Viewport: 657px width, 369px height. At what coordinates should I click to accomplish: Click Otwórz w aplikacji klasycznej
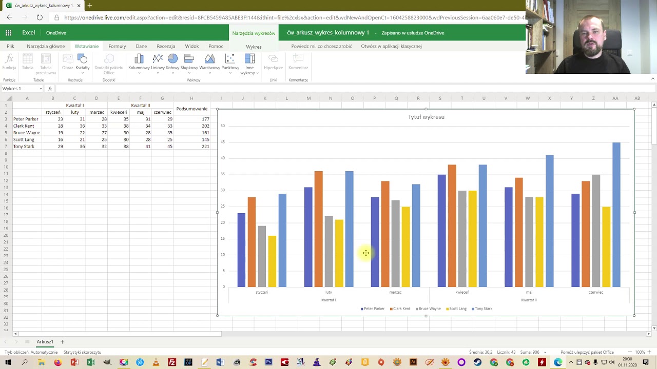[391, 46]
